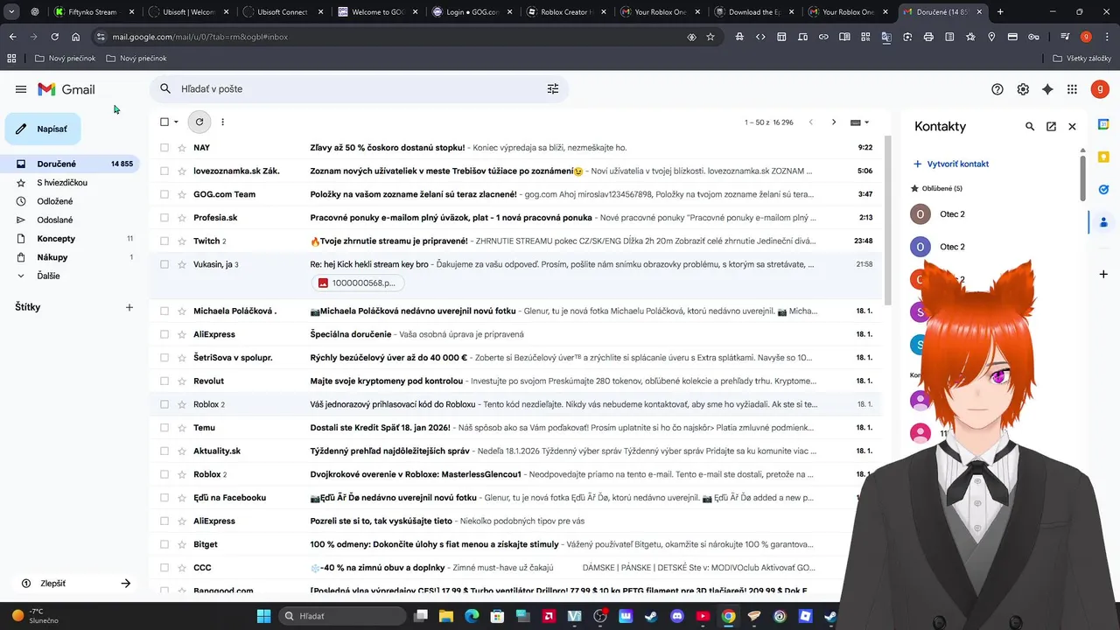1120x630 pixels.
Task: Open first Nový priečinok bookmark folder
Action: (64, 58)
